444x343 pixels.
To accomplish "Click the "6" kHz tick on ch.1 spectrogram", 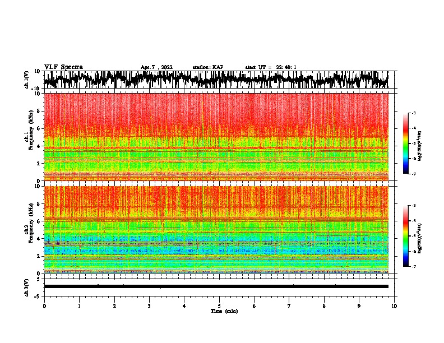I will tap(39, 128).
